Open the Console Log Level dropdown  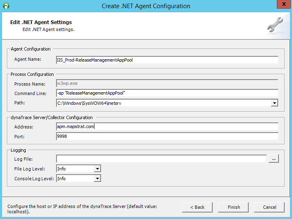[x=97, y=178]
